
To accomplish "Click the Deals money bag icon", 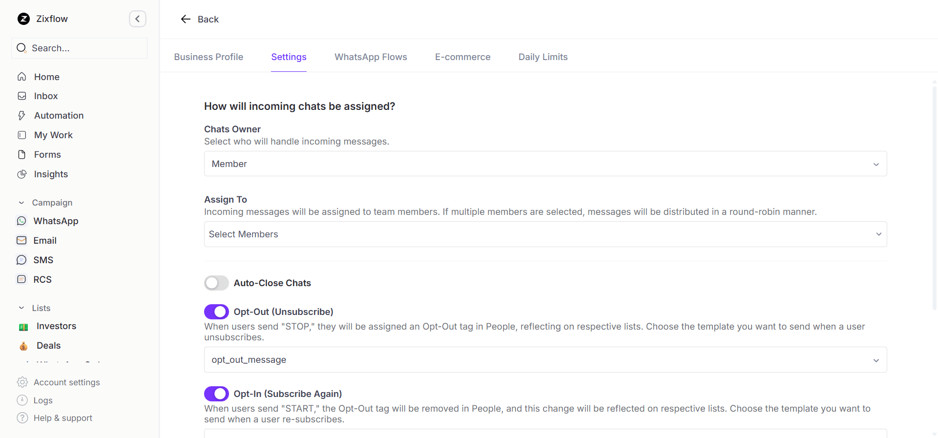I will coord(23,346).
